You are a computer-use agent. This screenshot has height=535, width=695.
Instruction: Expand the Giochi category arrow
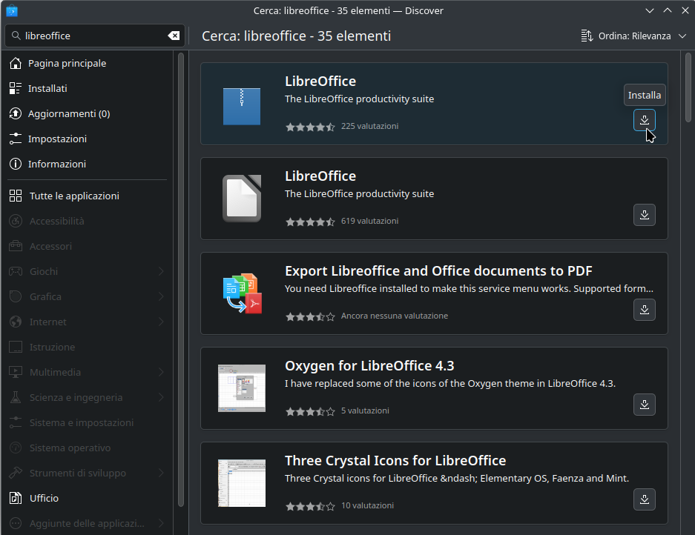(161, 271)
